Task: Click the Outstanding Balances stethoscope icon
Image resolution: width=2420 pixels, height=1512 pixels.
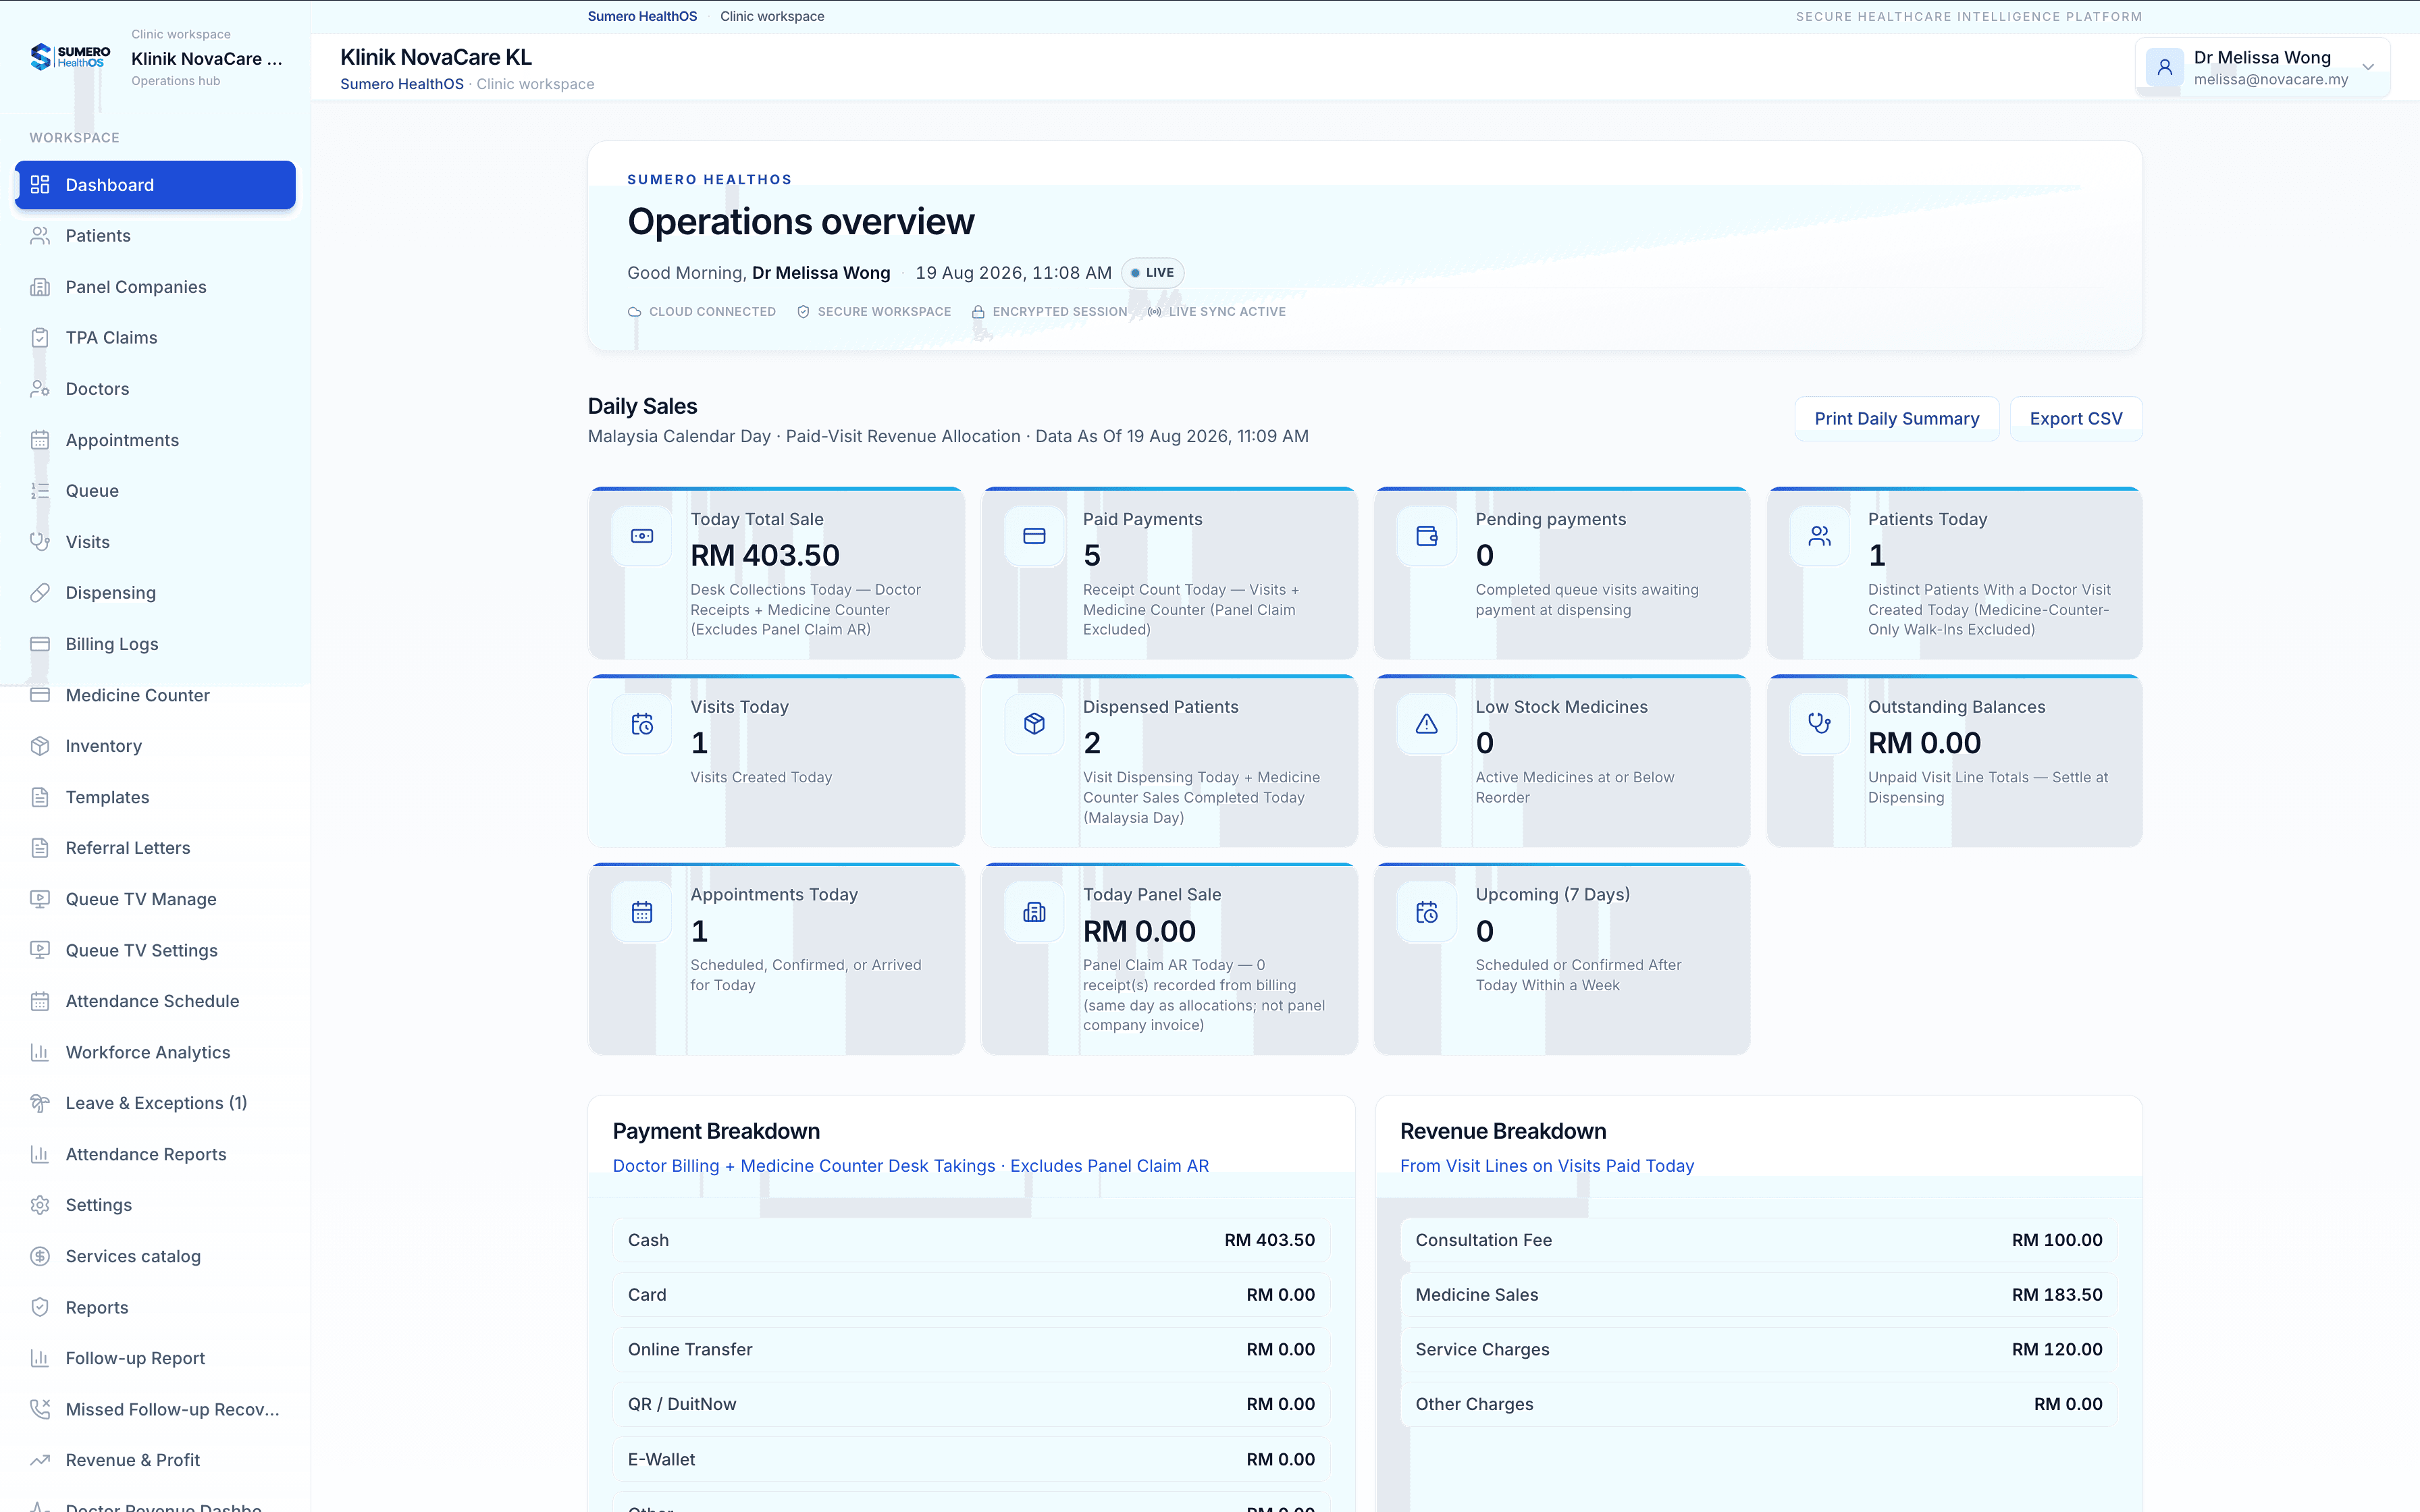Action: (1819, 724)
